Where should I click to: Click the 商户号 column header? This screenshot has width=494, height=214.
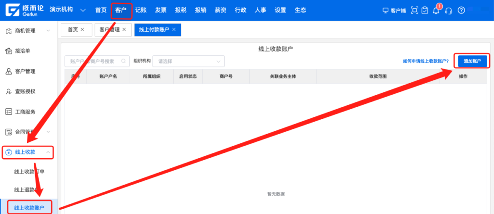226,76
